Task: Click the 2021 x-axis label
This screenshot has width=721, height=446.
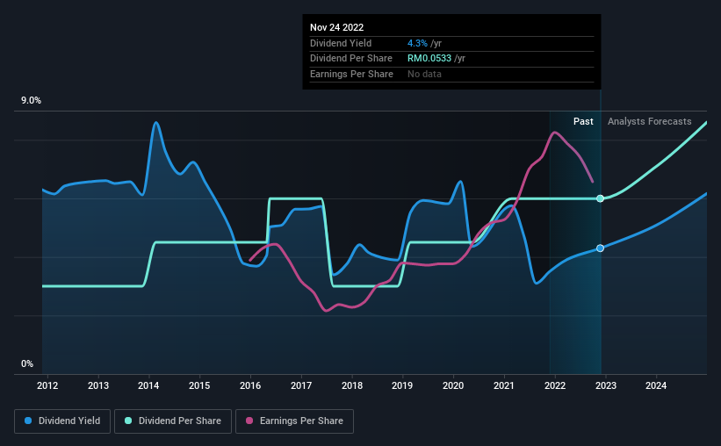Action: click(504, 385)
